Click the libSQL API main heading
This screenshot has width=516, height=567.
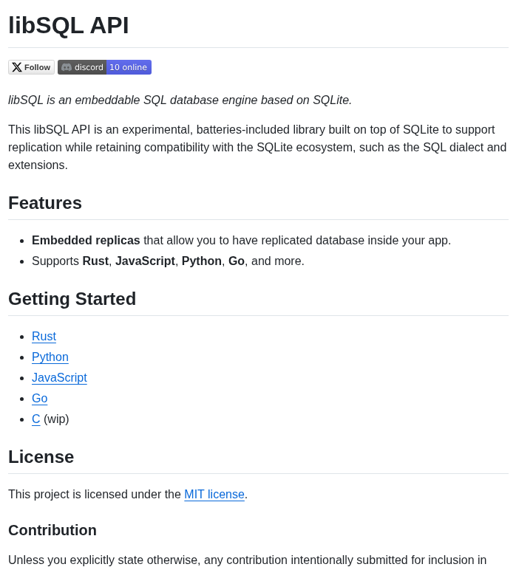[x=69, y=25]
